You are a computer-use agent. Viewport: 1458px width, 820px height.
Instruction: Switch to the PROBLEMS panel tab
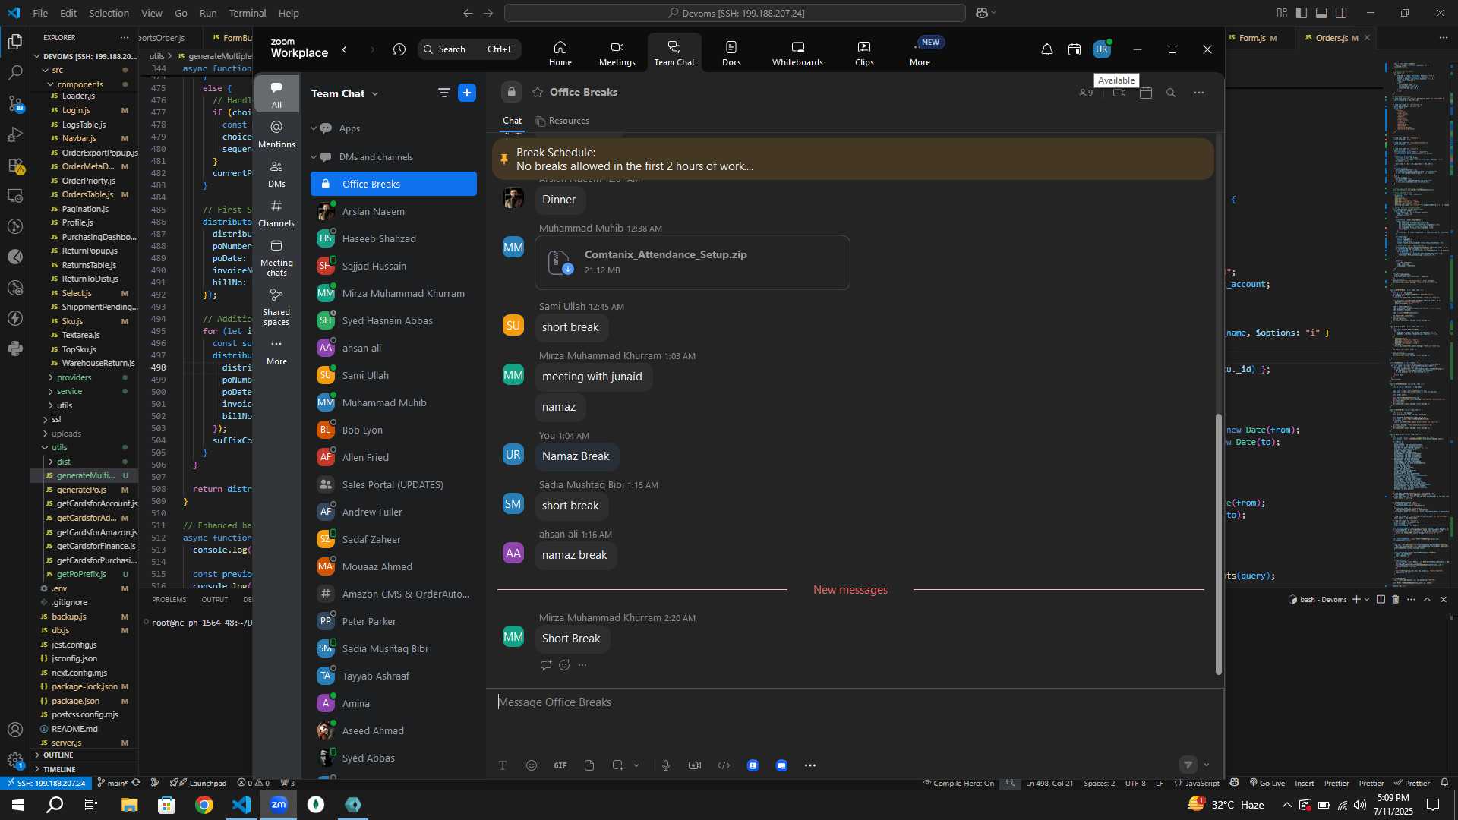[169, 600]
